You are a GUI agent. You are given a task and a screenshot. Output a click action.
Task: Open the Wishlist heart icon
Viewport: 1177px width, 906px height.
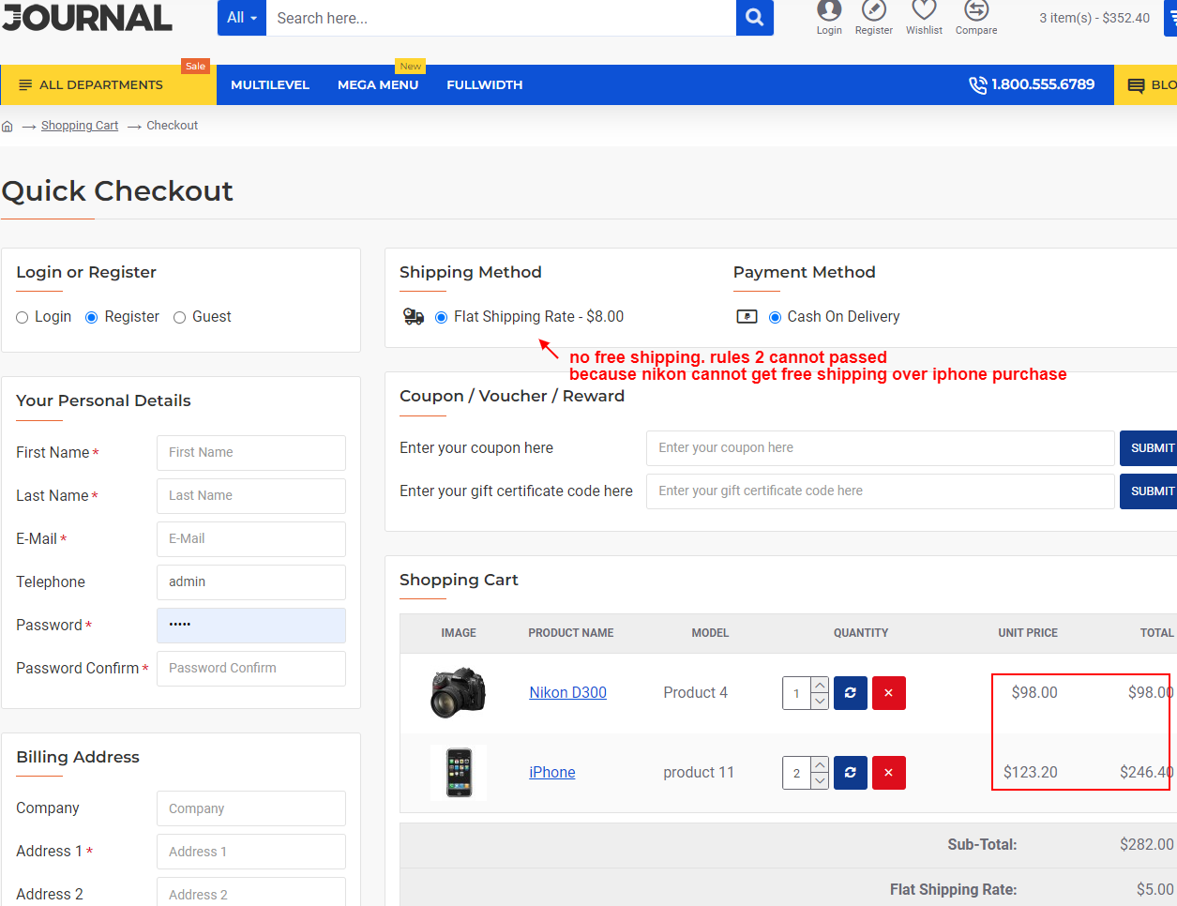tap(925, 9)
